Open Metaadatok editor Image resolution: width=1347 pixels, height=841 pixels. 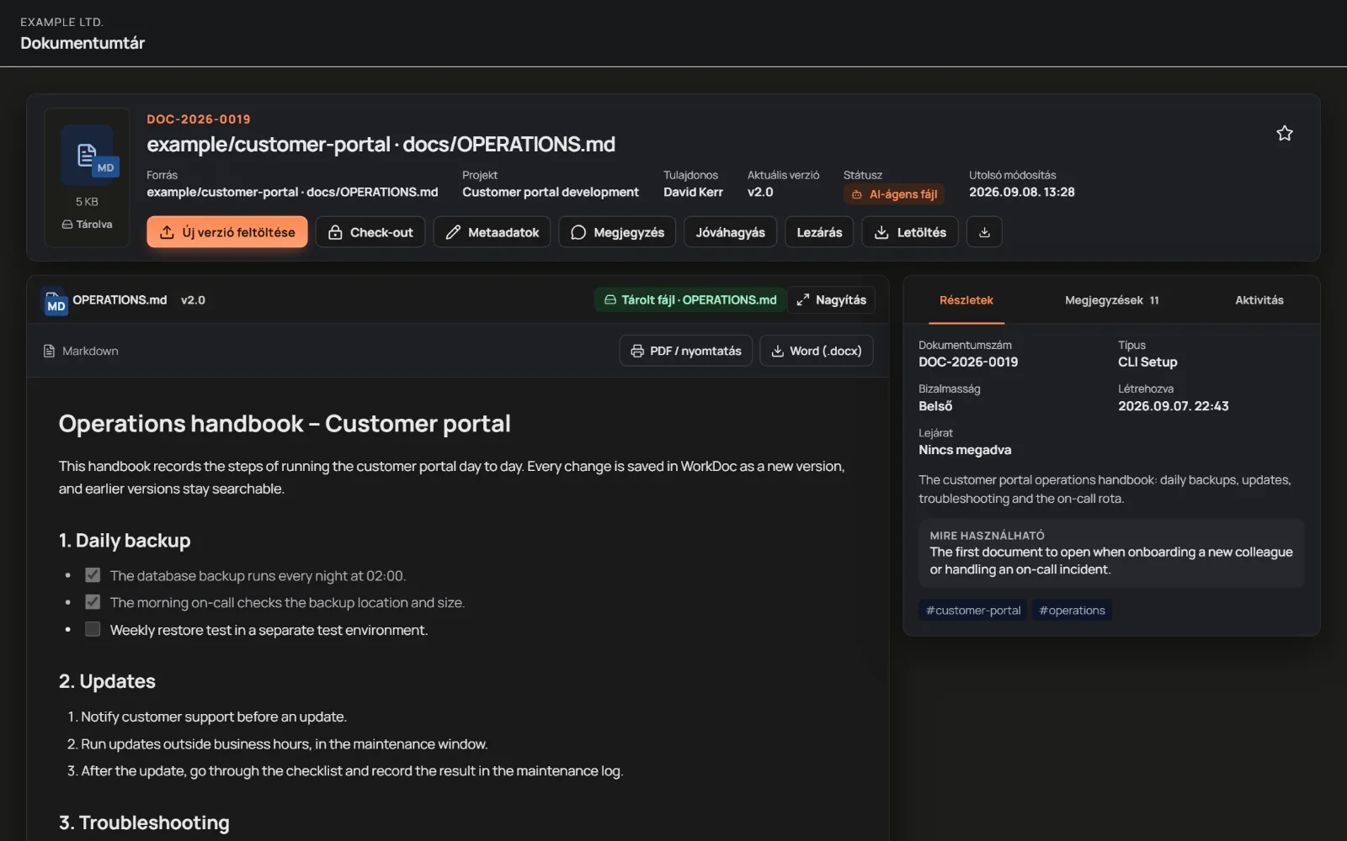pos(492,232)
